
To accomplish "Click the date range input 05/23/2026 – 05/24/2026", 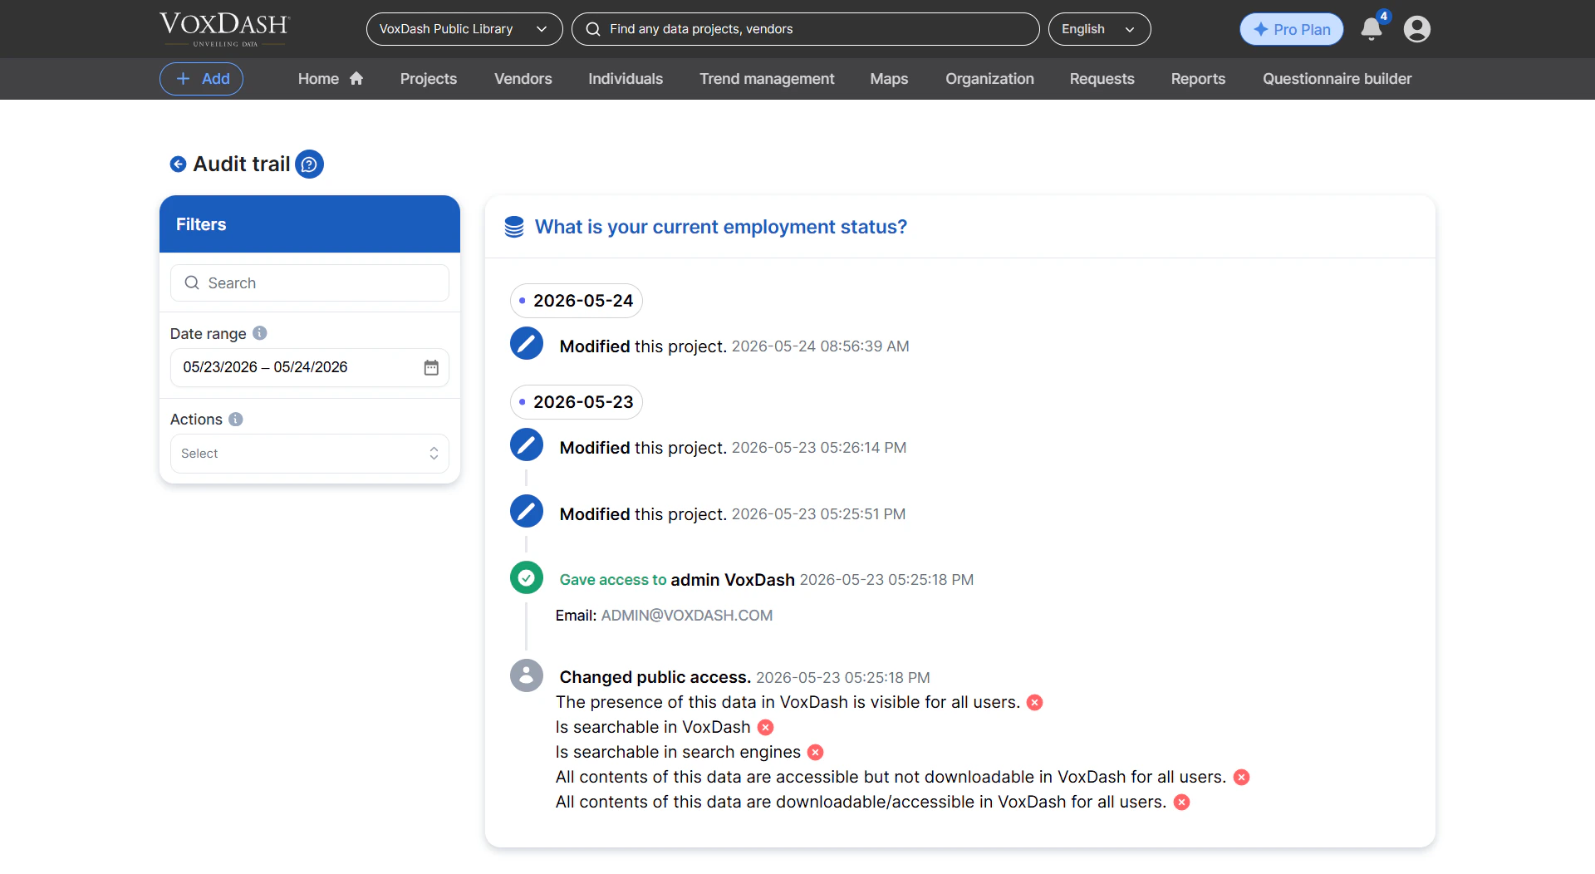I will tap(310, 367).
